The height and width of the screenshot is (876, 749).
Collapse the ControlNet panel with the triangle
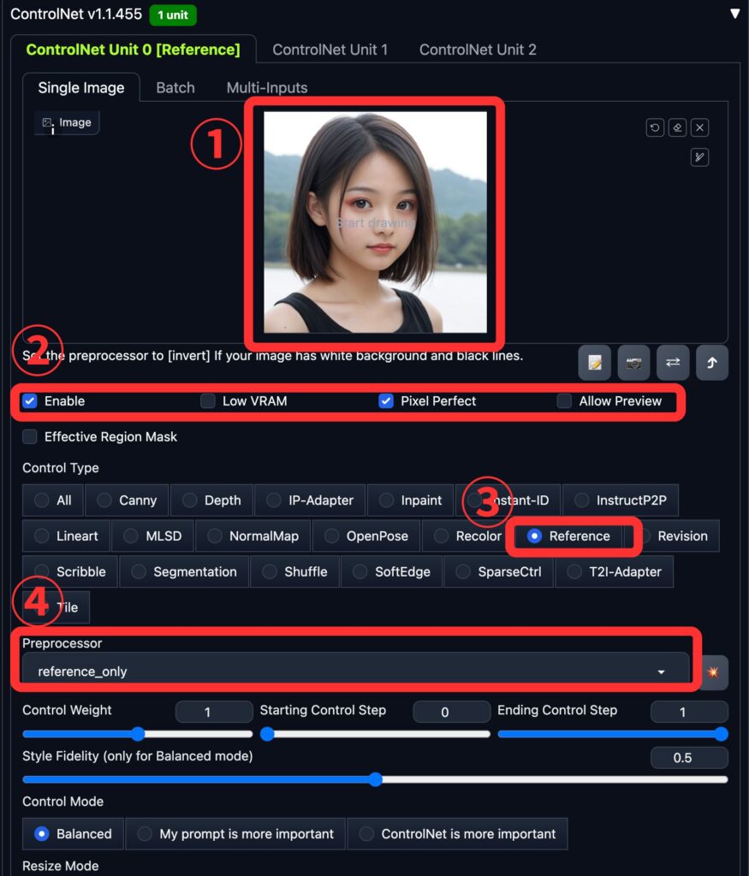(734, 14)
